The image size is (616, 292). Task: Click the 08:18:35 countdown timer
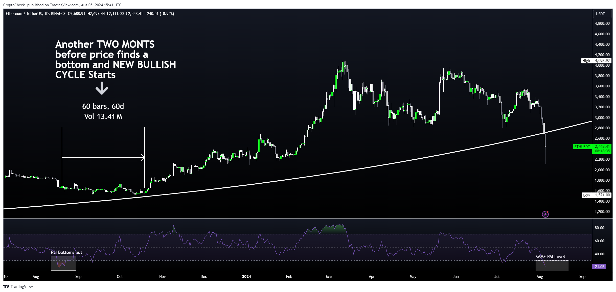click(602, 151)
